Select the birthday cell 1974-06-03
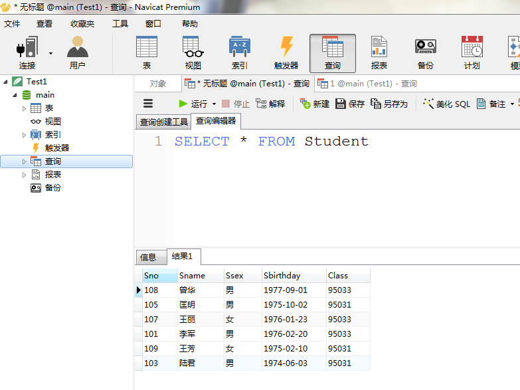520x390 pixels. (294, 363)
